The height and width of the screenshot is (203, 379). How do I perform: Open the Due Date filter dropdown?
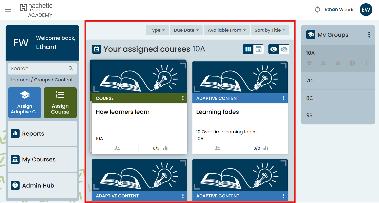(x=186, y=30)
